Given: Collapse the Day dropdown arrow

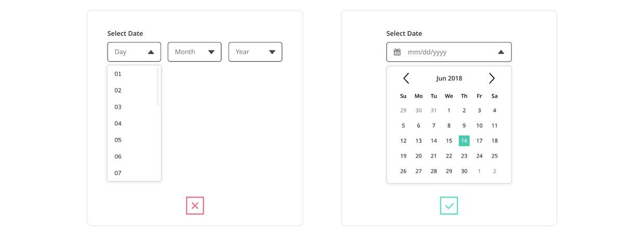Looking at the screenshot, I should (x=151, y=52).
